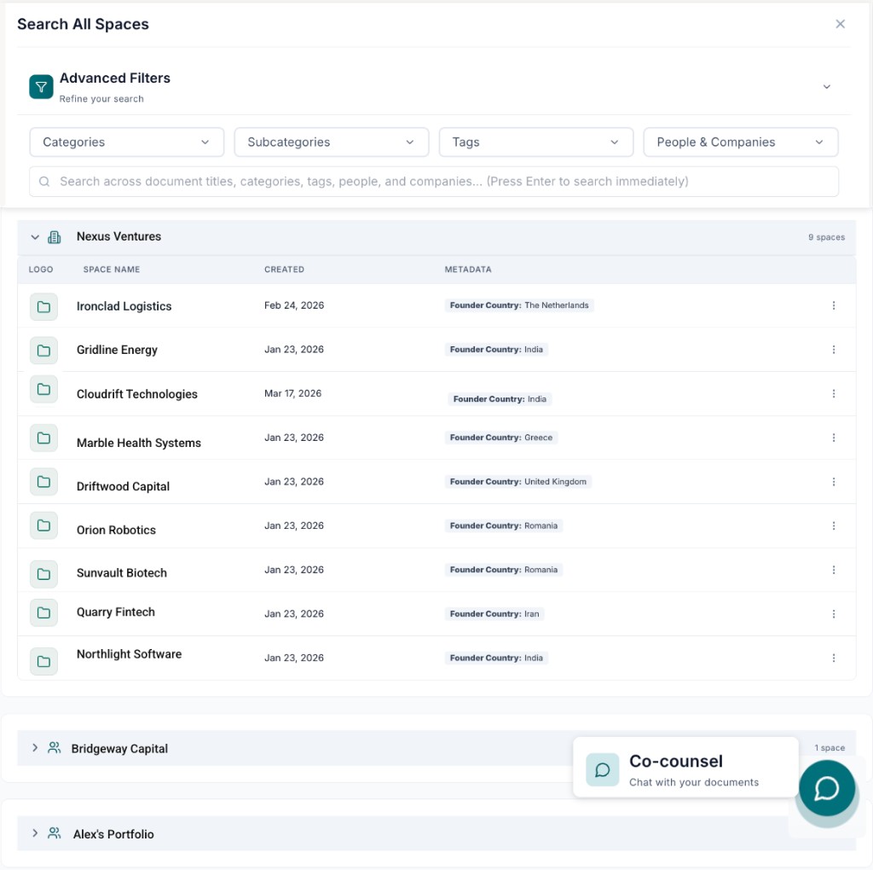Collapse the Nexus Ventures space list
Screen dimensions: 873x870
[x=34, y=236]
